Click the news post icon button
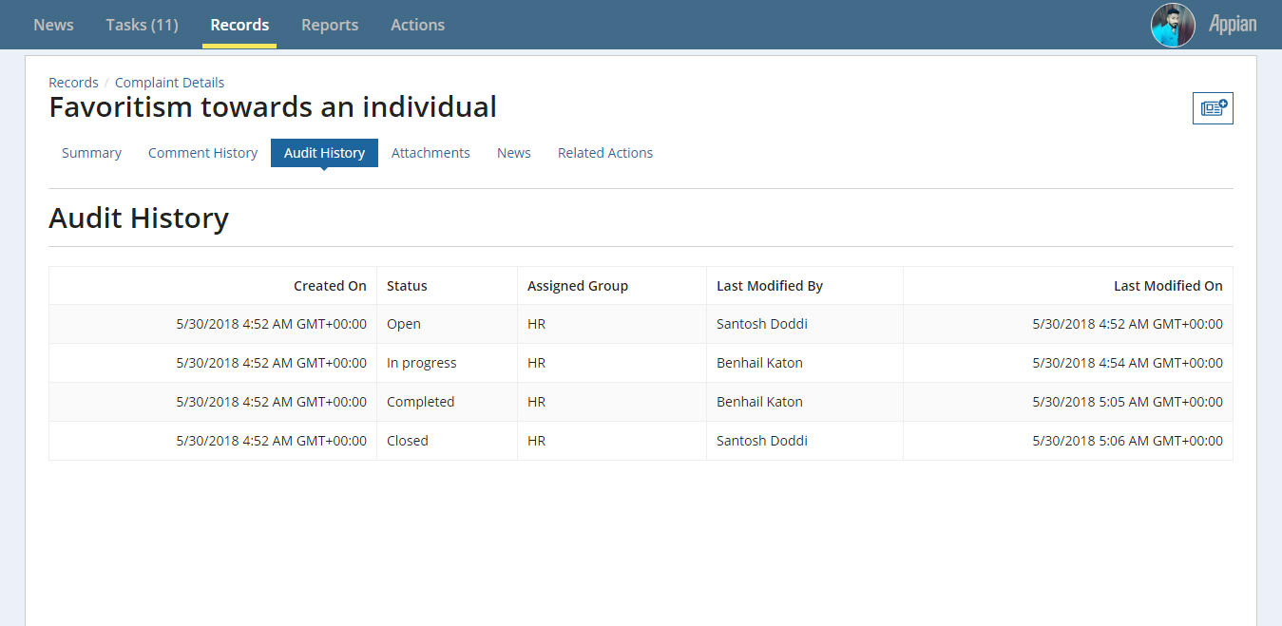Image resolution: width=1282 pixels, height=626 pixels. pos(1213,108)
